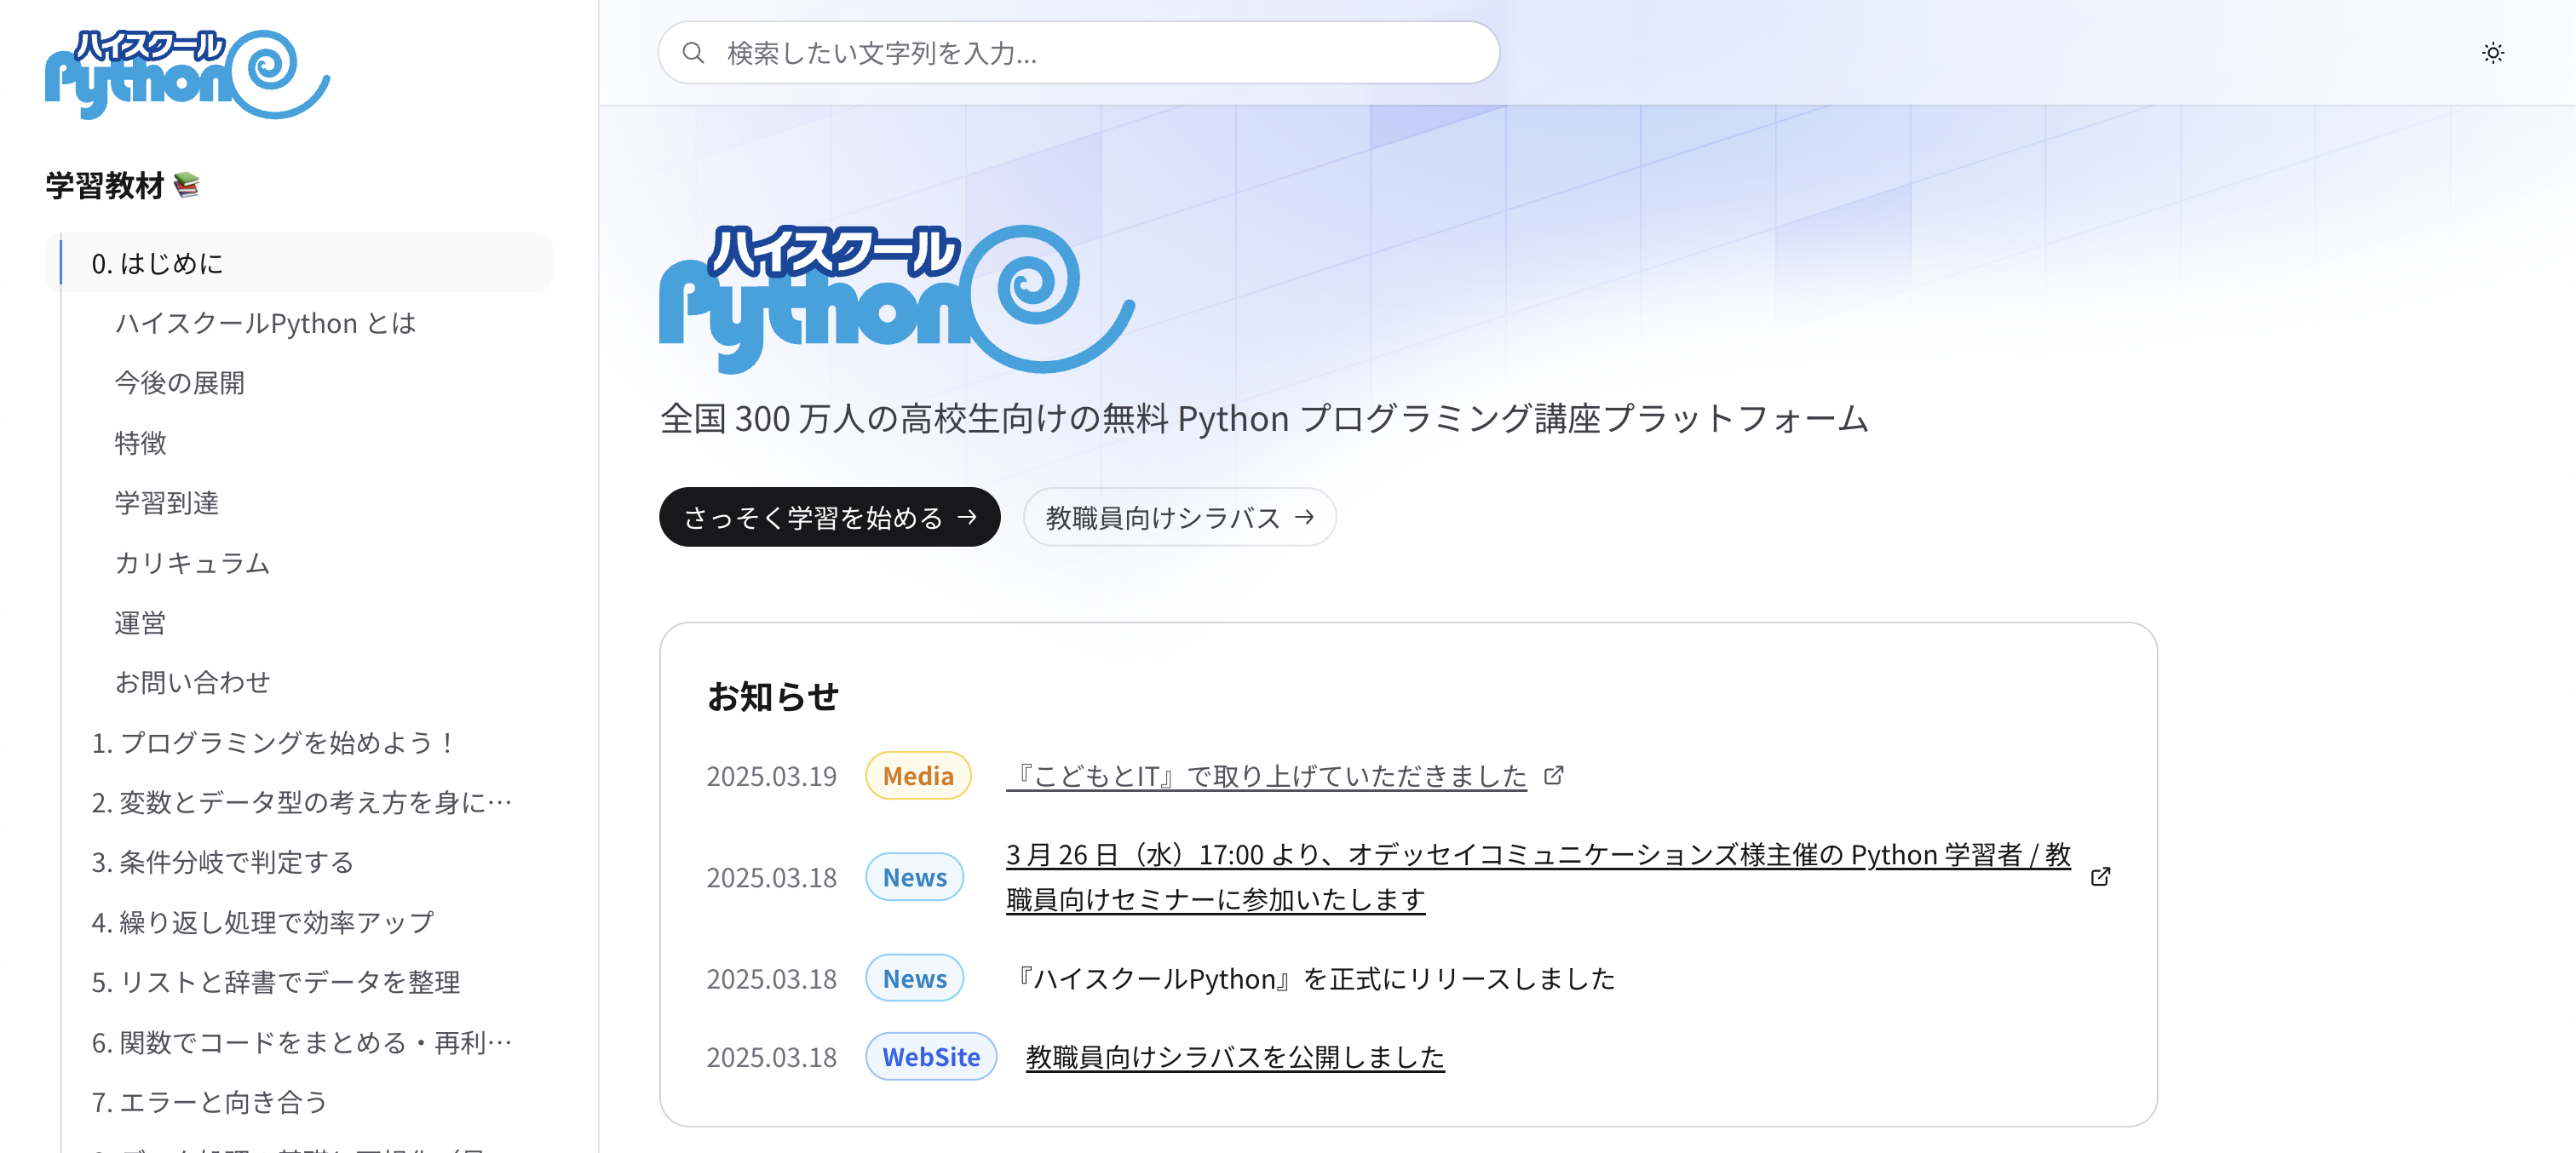Open the 教職員向けシラバスを公開しました link

[1235, 1057]
